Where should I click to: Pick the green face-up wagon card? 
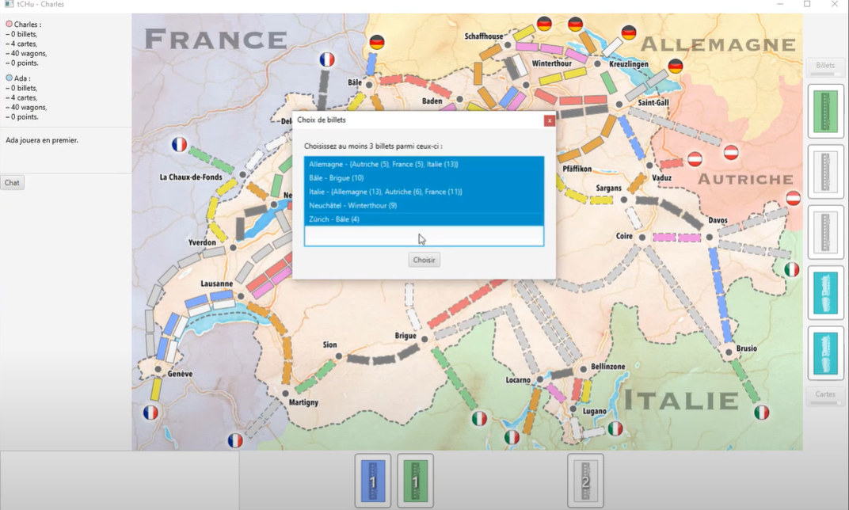click(x=826, y=112)
